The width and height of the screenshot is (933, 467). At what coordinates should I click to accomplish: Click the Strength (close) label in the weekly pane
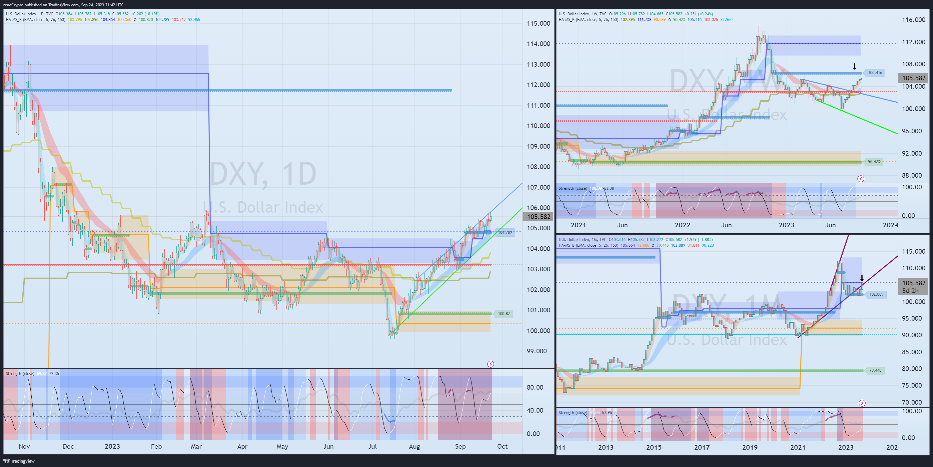(x=573, y=188)
